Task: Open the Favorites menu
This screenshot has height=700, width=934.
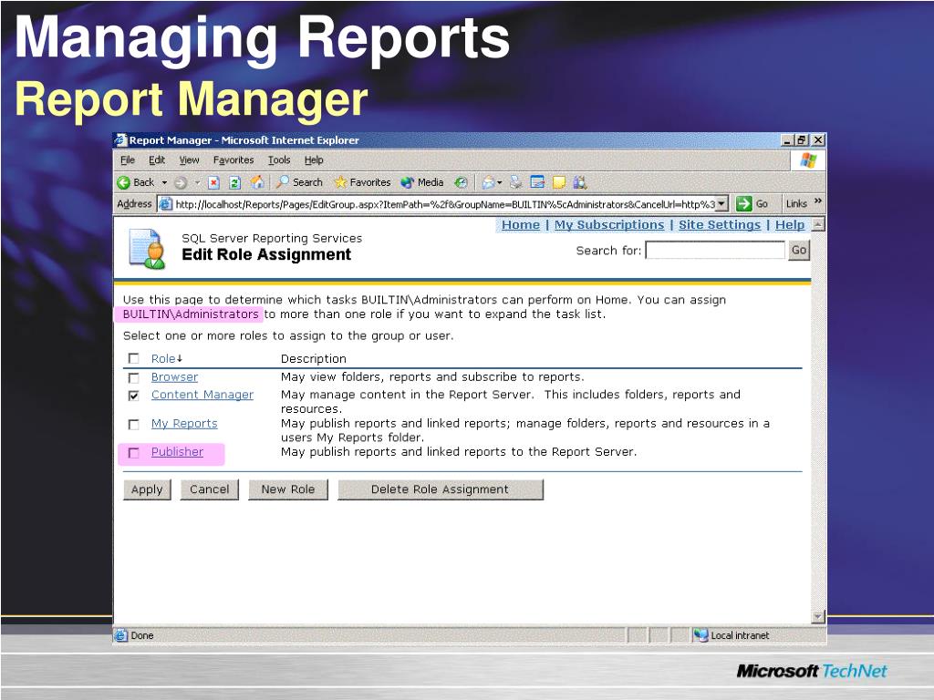Action: (x=233, y=160)
